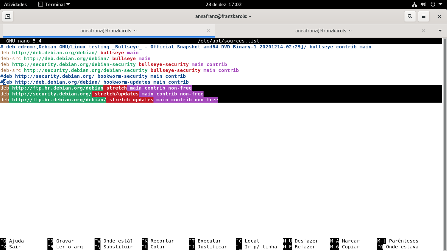Screen dimensions: 447x251
Task: Click the terminal search magnifier icon
Action: [x=410, y=16]
